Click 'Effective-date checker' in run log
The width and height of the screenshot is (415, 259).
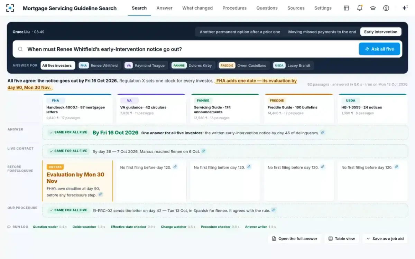128,227
